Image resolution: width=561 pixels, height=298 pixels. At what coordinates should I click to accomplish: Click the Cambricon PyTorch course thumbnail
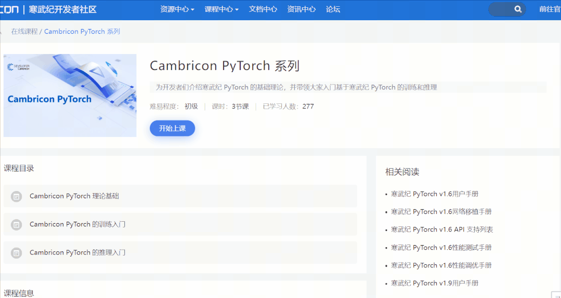tap(70, 96)
